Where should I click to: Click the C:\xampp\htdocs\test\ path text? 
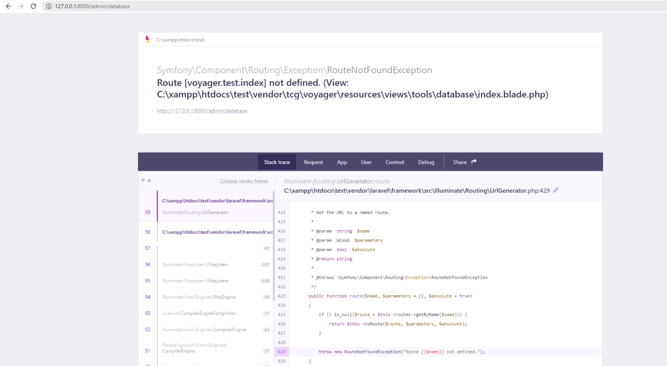click(181, 40)
